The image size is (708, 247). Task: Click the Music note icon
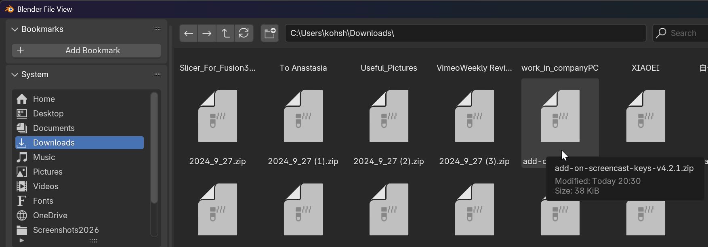pyautogui.click(x=22, y=157)
